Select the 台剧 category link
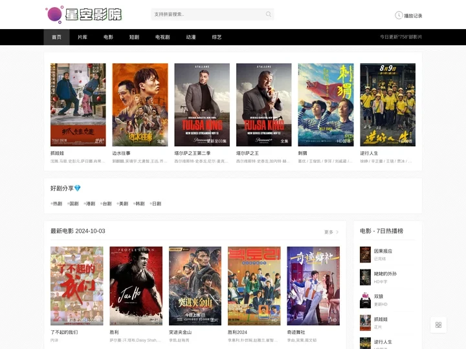Image resolution: width=466 pixels, height=349 pixels. (105, 204)
